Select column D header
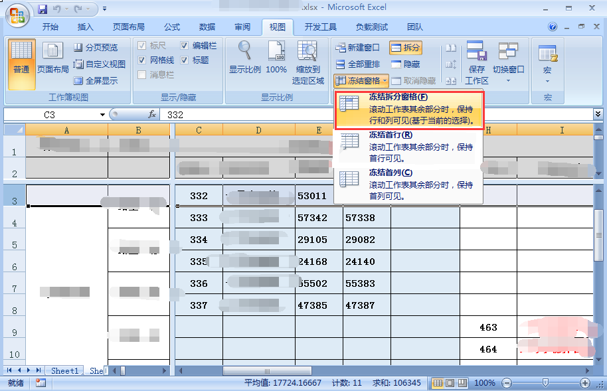The height and width of the screenshot is (391, 607). (258, 130)
